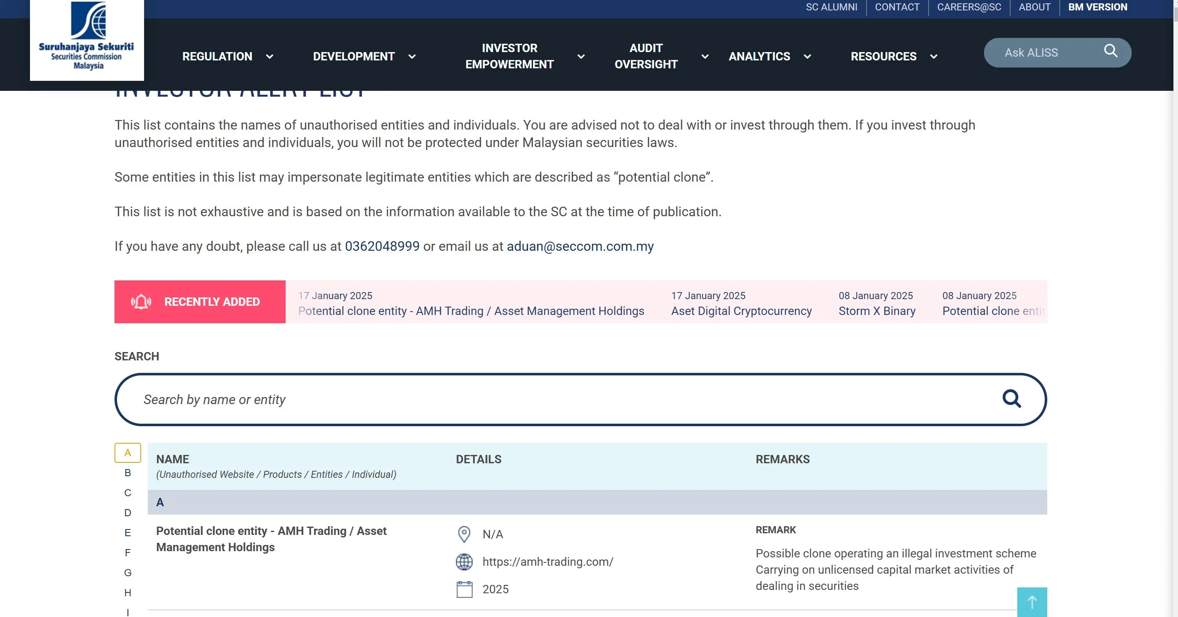
Task: Email aduan@seccom.com.my link
Action: (580, 246)
